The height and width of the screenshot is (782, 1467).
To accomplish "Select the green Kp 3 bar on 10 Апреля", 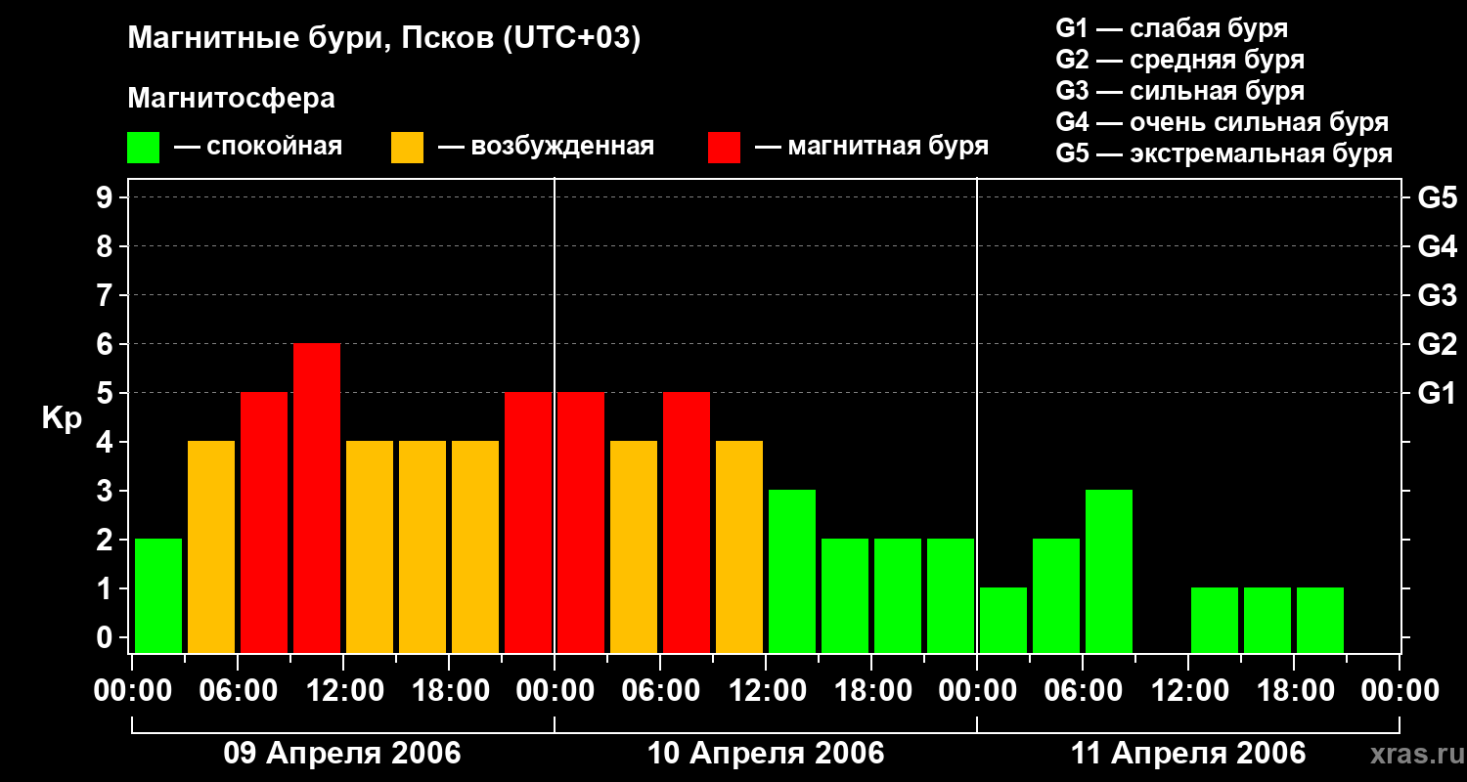I will click(x=792, y=572).
